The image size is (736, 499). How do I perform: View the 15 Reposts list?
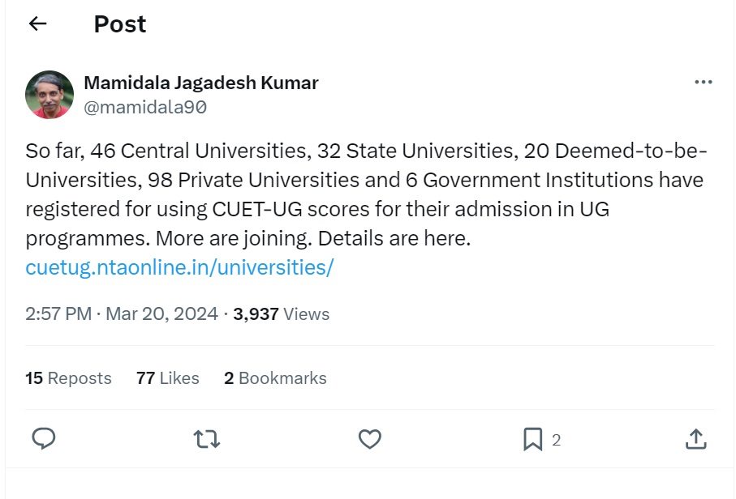[x=68, y=378]
